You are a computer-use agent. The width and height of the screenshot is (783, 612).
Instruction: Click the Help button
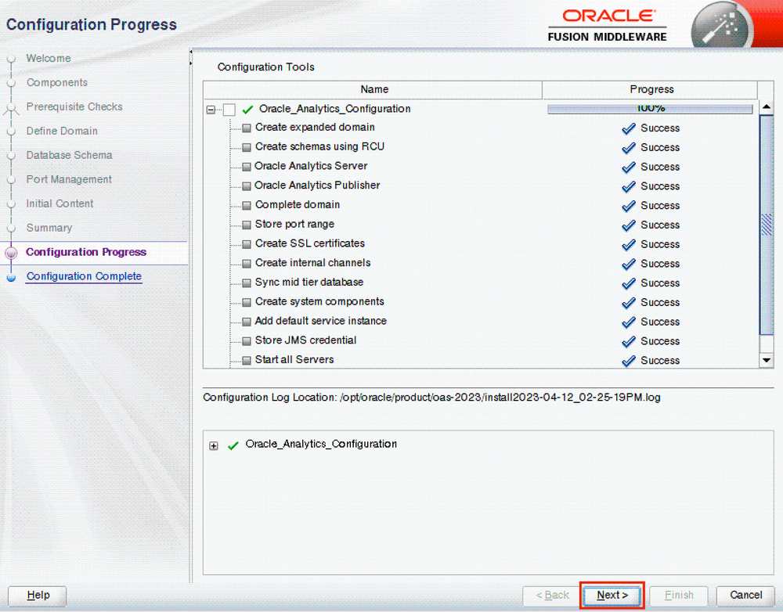[x=38, y=596]
